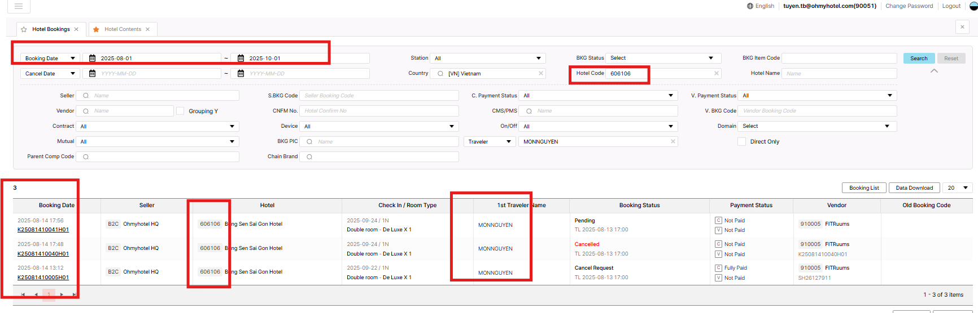Click calendar icon for booking end date
The image size is (978, 313).
[x=241, y=58]
